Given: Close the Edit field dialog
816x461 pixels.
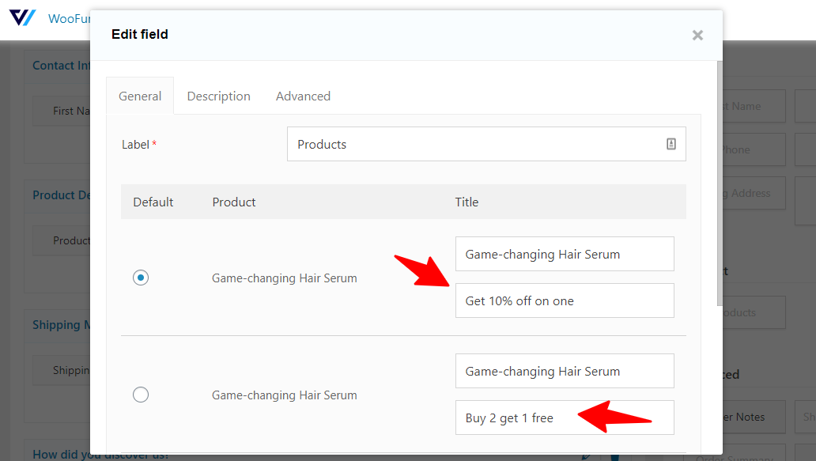Looking at the screenshot, I should click(697, 35).
